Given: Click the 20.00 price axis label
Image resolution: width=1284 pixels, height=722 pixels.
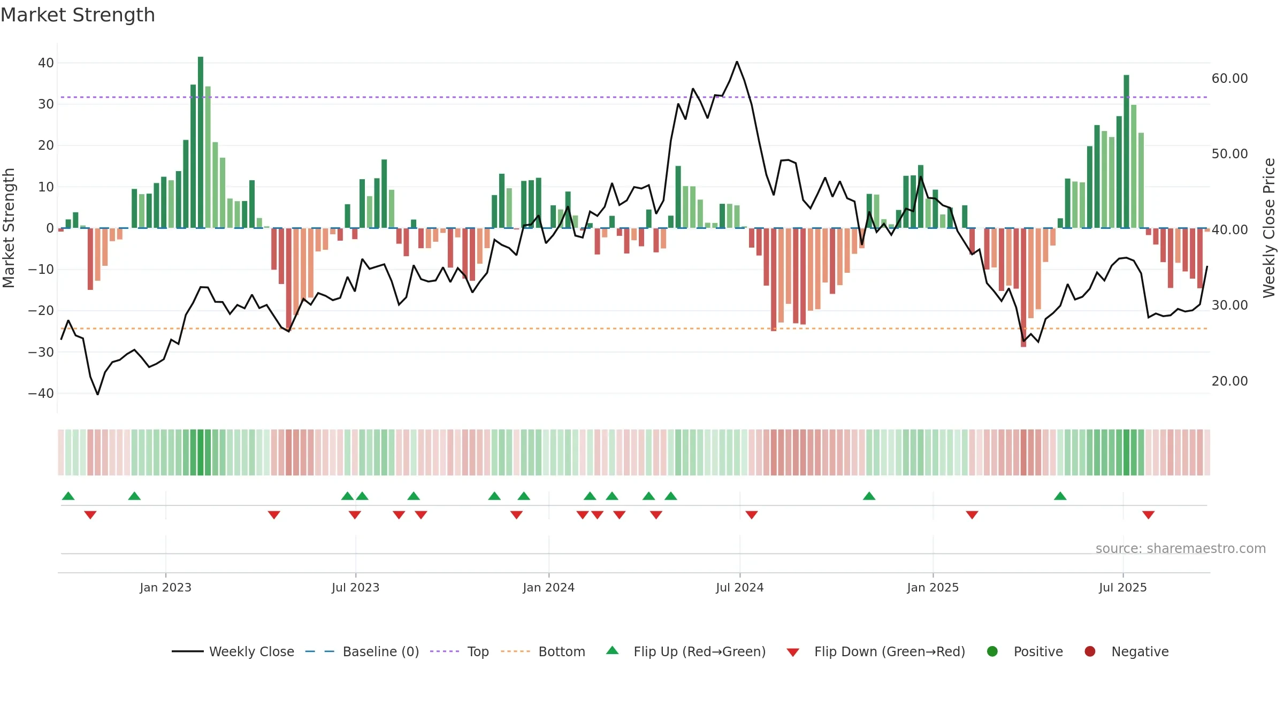Looking at the screenshot, I should [x=1229, y=381].
